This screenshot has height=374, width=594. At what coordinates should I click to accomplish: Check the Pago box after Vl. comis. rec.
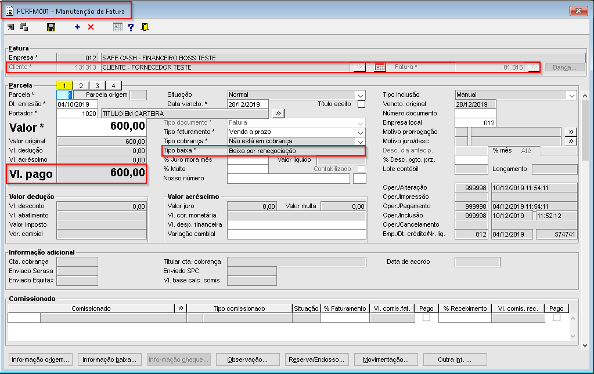556,318
